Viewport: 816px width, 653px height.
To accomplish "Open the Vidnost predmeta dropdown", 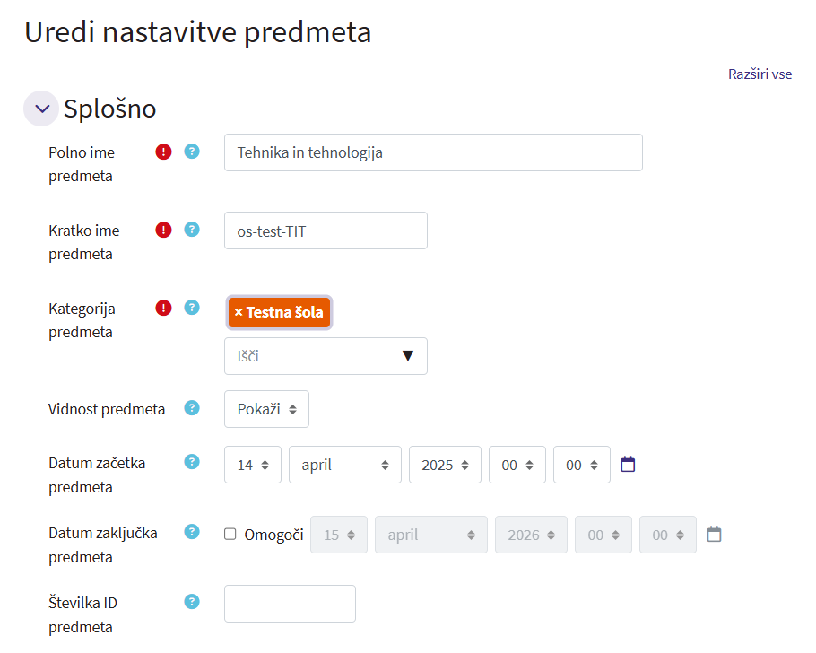I will [x=266, y=409].
